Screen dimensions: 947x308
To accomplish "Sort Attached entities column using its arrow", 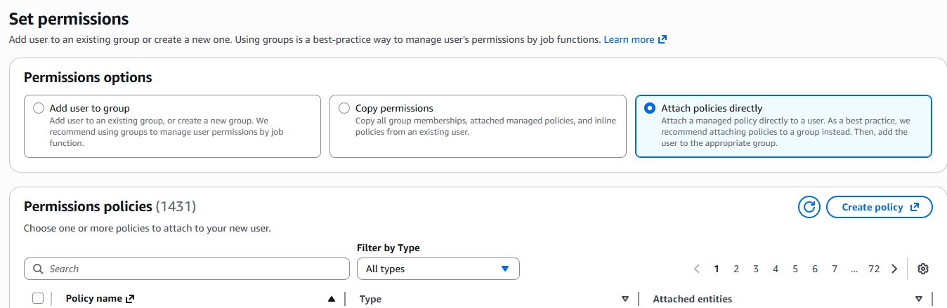I will pos(919,299).
